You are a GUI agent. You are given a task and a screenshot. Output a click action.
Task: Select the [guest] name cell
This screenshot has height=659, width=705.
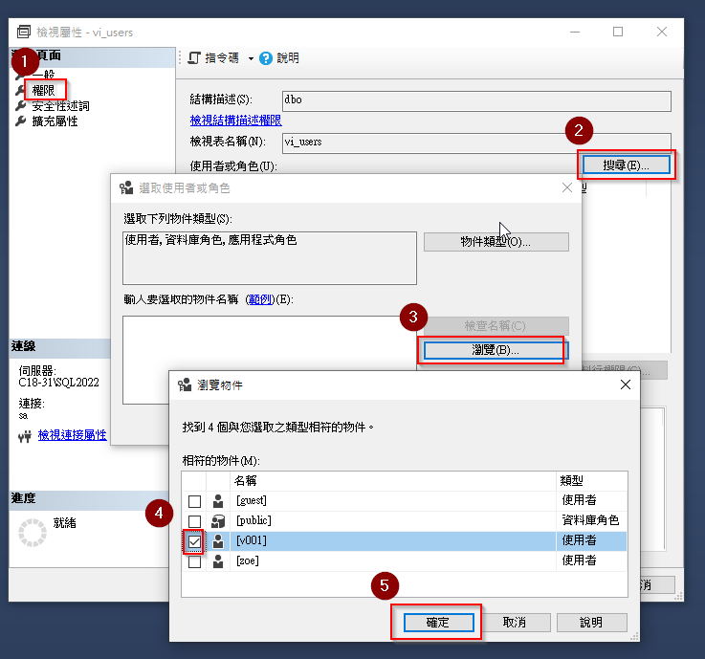click(393, 501)
